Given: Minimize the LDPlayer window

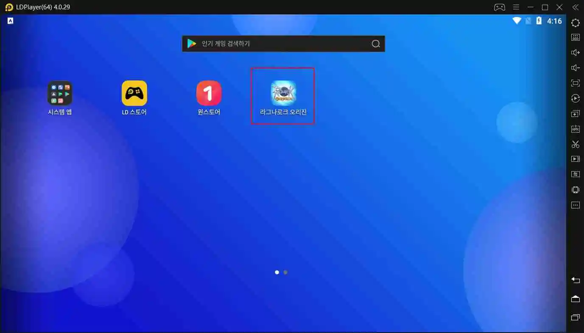Looking at the screenshot, I should click(x=530, y=7).
